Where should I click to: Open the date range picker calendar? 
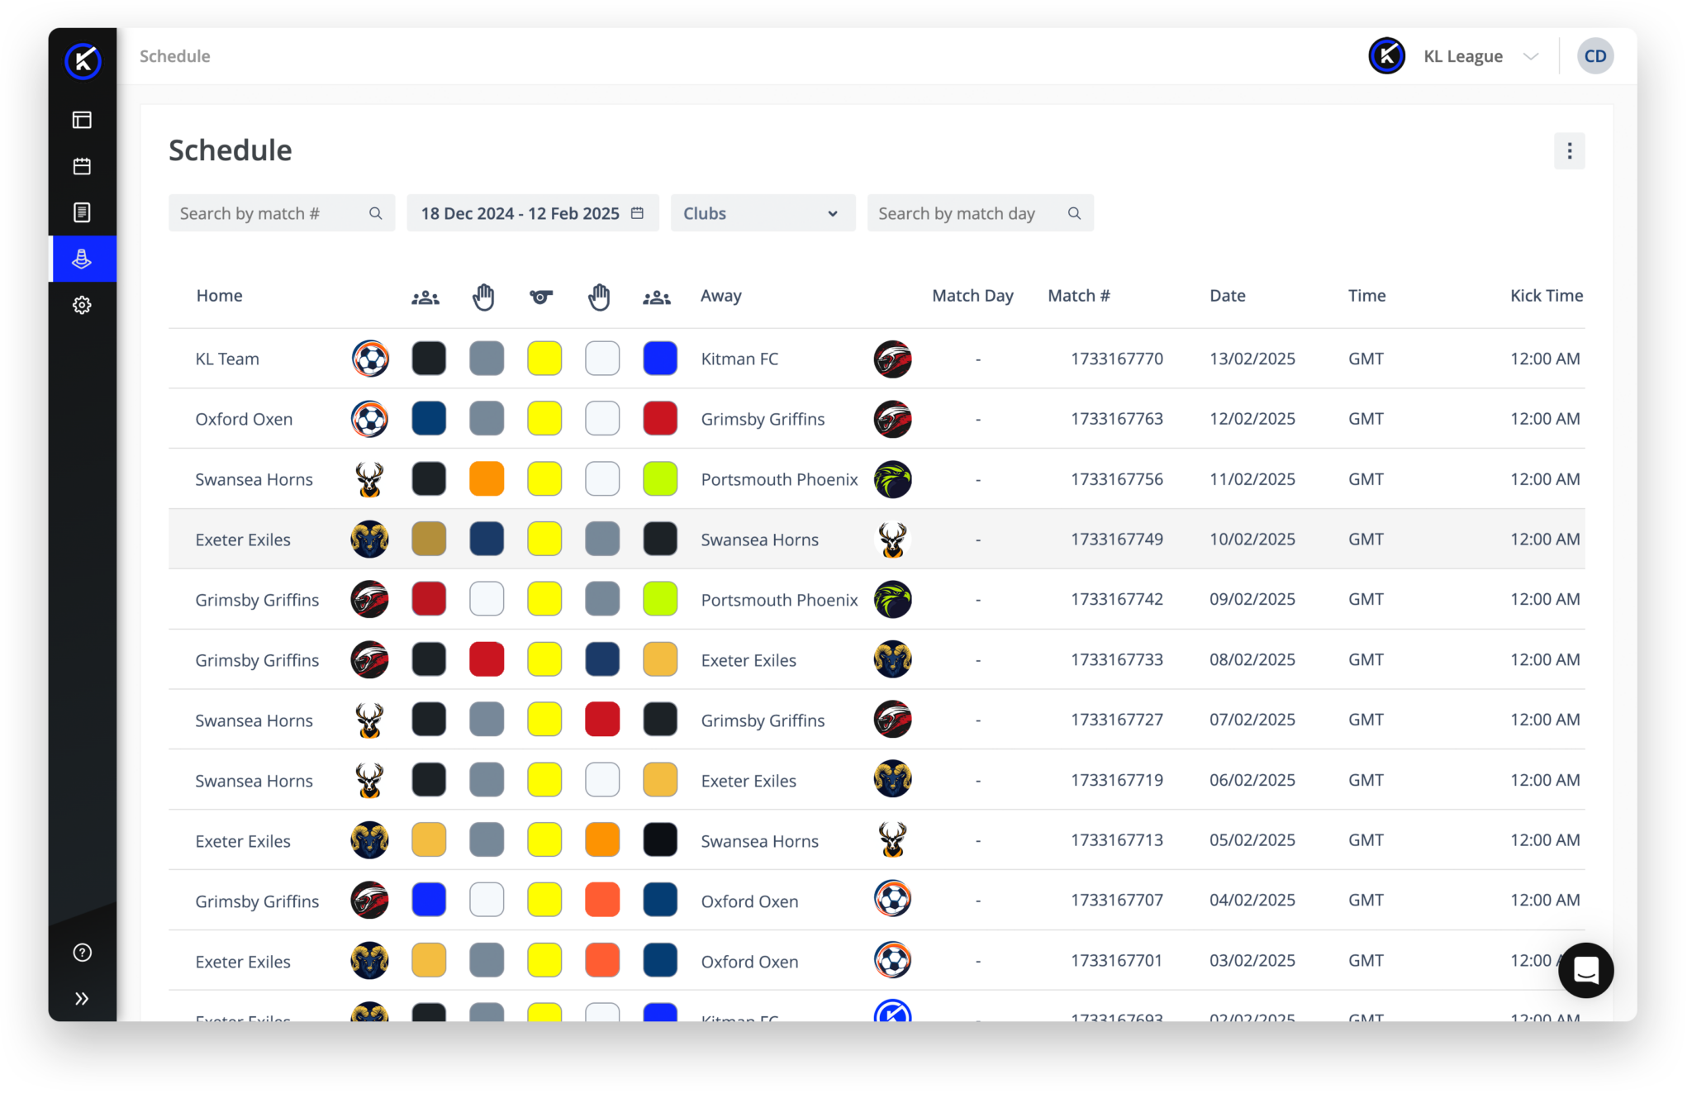(x=636, y=212)
